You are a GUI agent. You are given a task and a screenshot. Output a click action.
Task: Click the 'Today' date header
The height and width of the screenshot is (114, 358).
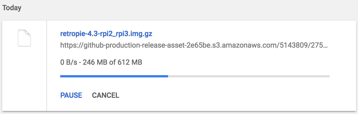tap(12, 8)
